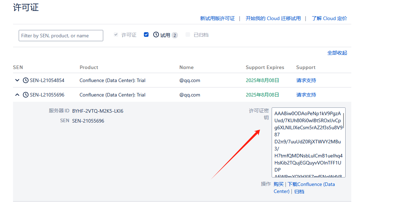This screenshot has width=396, height=212.
Task: Click the Support column header
Action: [x=306, y=67]
